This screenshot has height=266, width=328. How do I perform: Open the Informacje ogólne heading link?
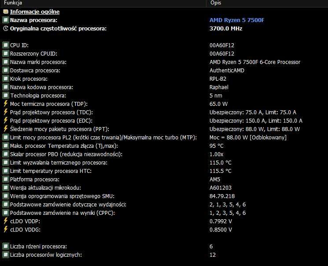(35, 12)
